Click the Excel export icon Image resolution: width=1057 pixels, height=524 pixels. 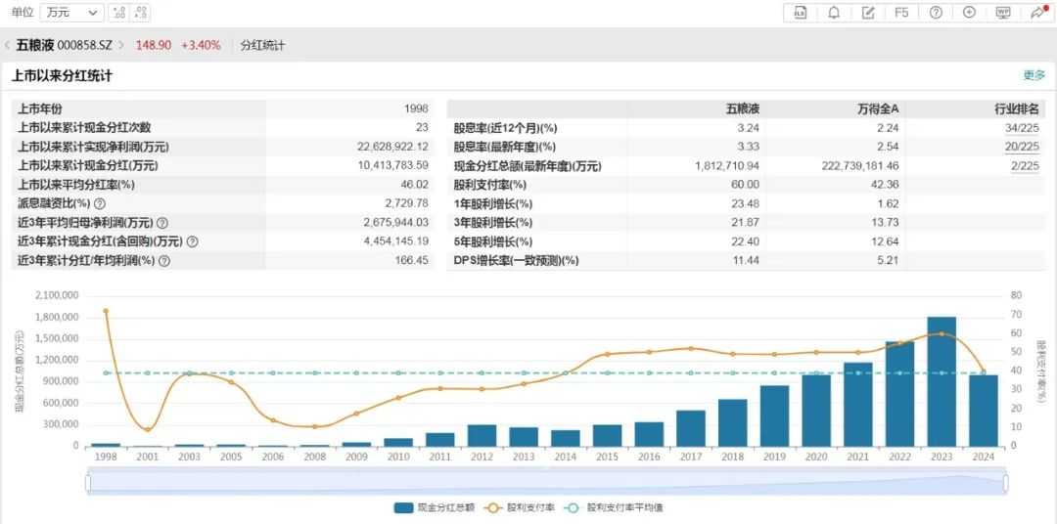coord(800,13)
